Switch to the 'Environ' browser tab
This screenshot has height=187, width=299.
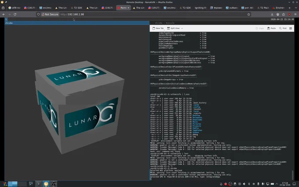[x=279, y=8]
